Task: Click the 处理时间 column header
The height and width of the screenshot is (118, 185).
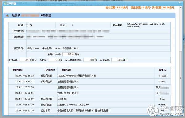Action: click(18, 70)
